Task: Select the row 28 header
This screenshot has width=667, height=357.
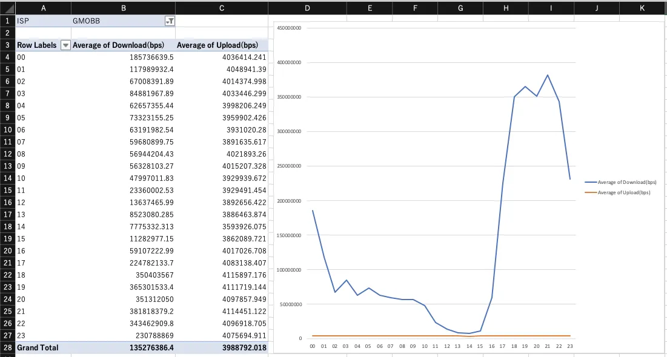Action: (x=7, y=348)
